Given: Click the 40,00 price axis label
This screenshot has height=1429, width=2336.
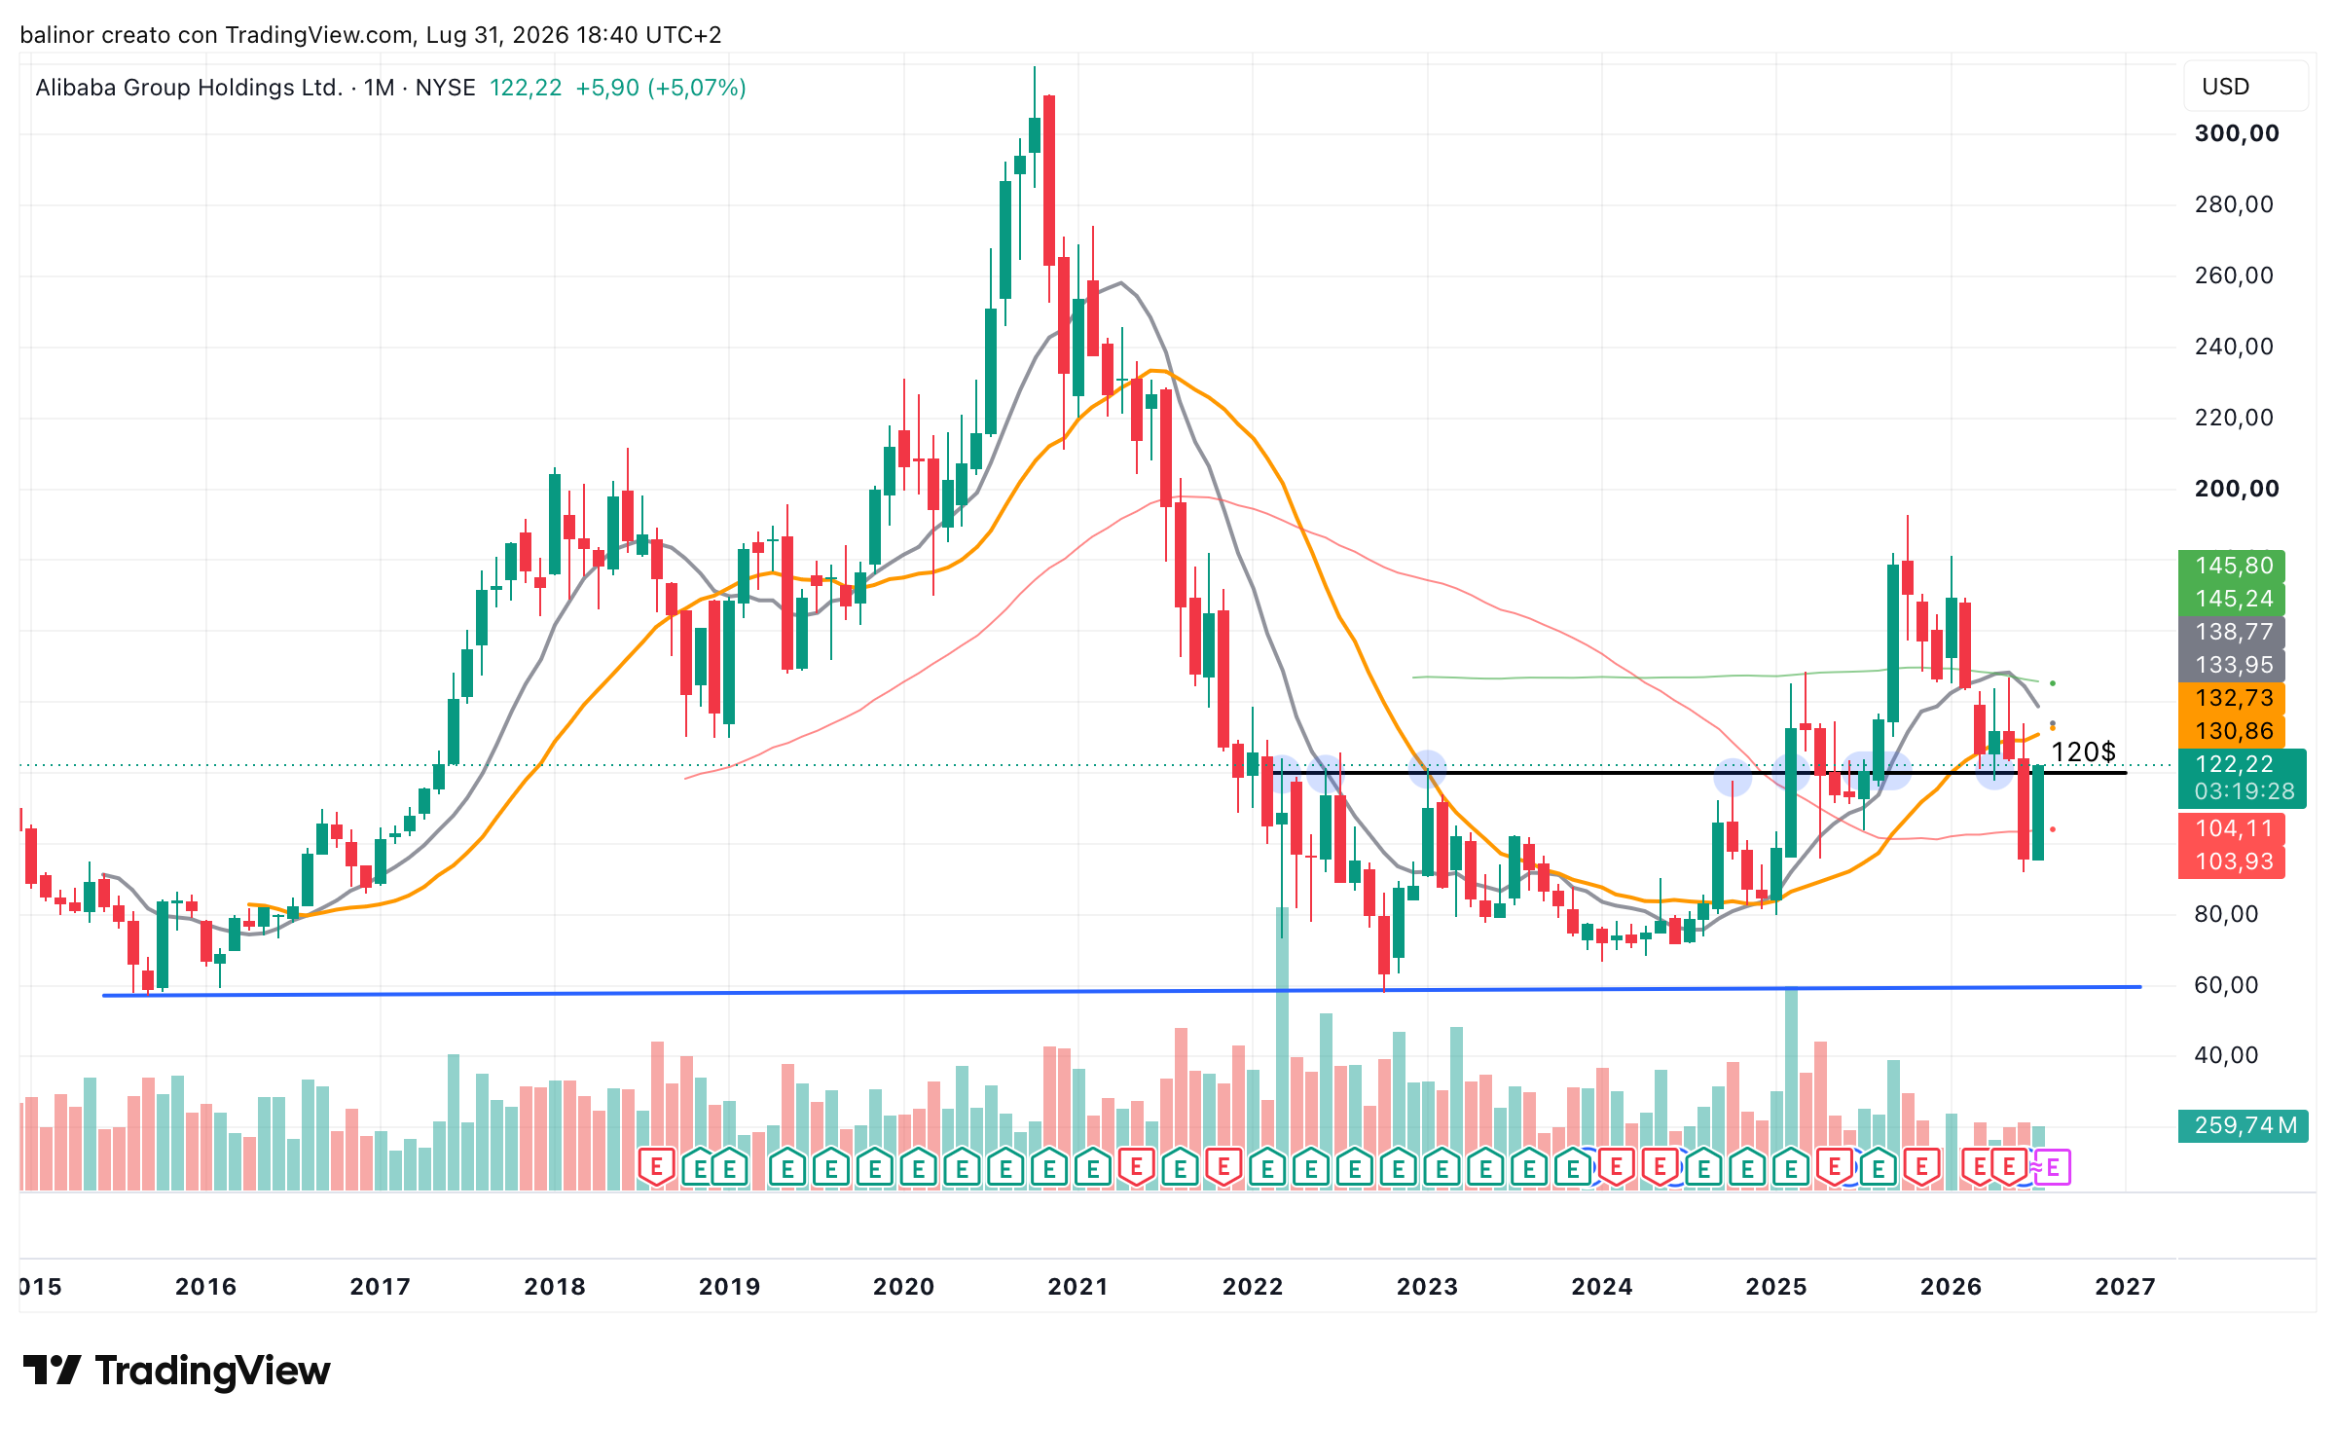Looking at the screenshot, I should point(2226,1055).
